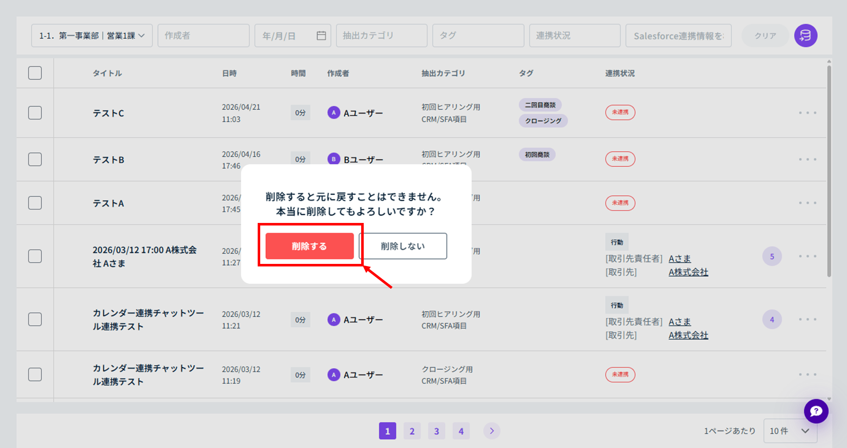Cancel with the 削除しない button
This screenshot has height=448, width=847.
(x=403, y=246)
